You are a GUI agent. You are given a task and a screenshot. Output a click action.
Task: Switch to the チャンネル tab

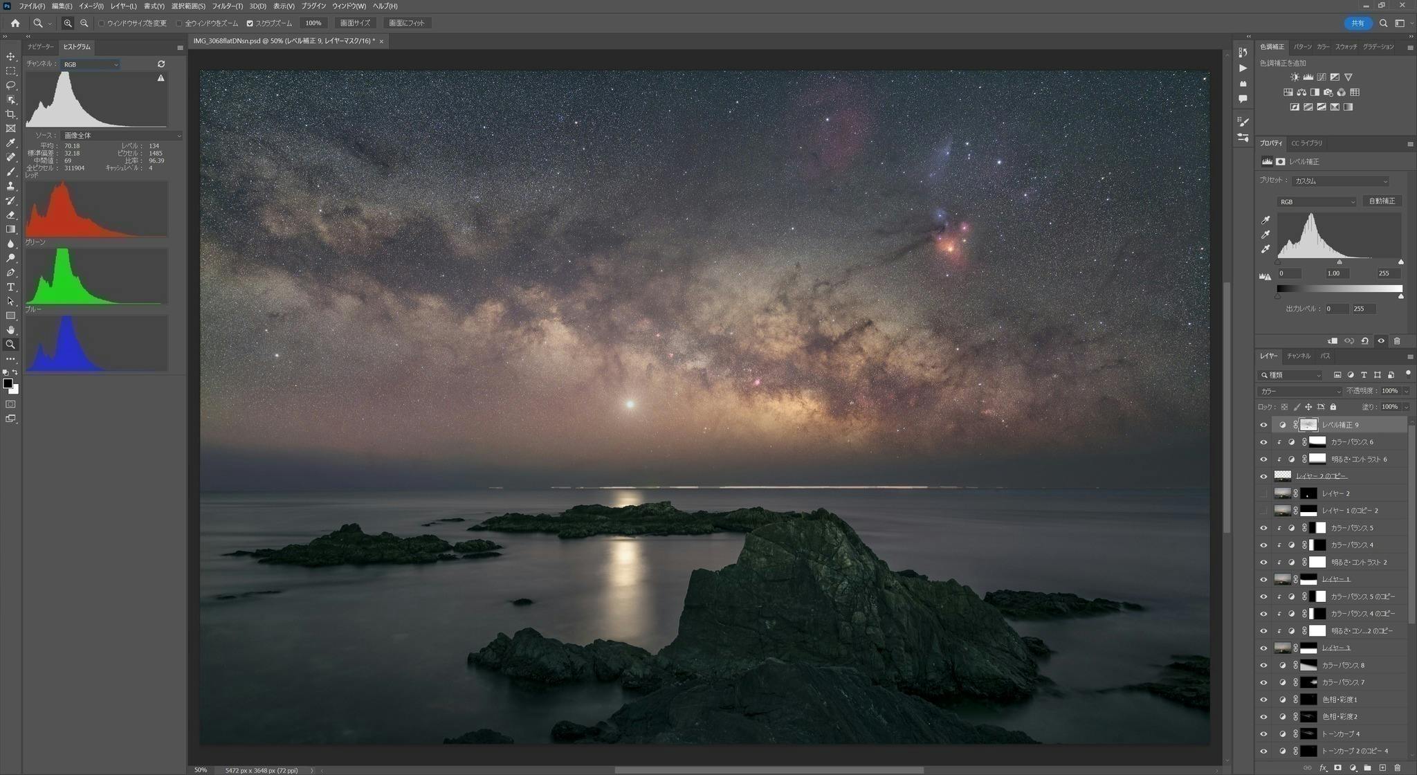pyautogui.click(x=1298, y=356)
